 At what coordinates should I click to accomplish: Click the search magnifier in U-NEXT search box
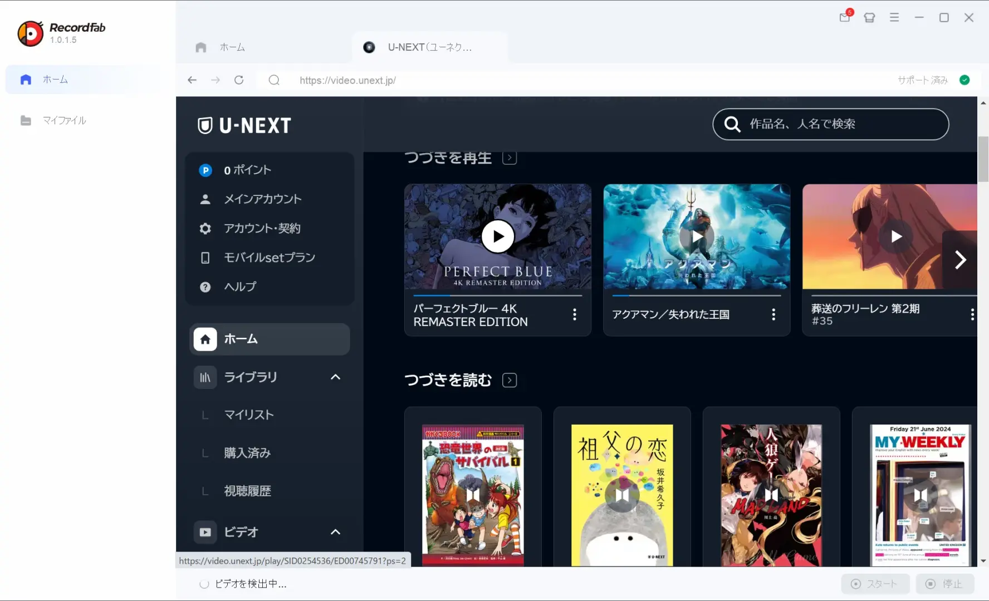[732, 124]
